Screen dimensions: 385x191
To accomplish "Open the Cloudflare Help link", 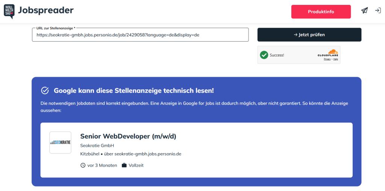I will (336, 59).
